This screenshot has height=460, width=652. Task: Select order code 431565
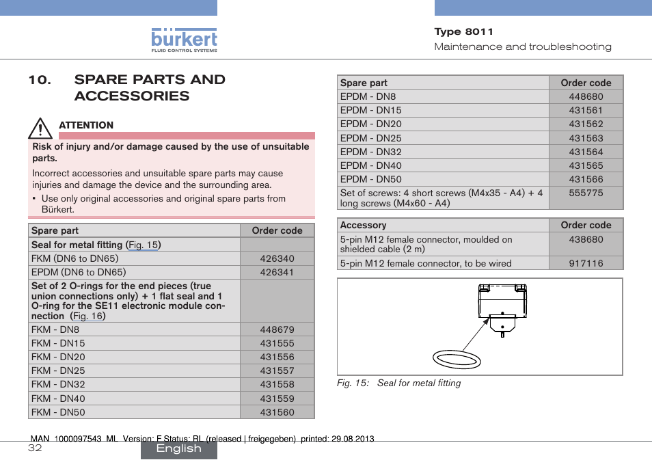586,165
